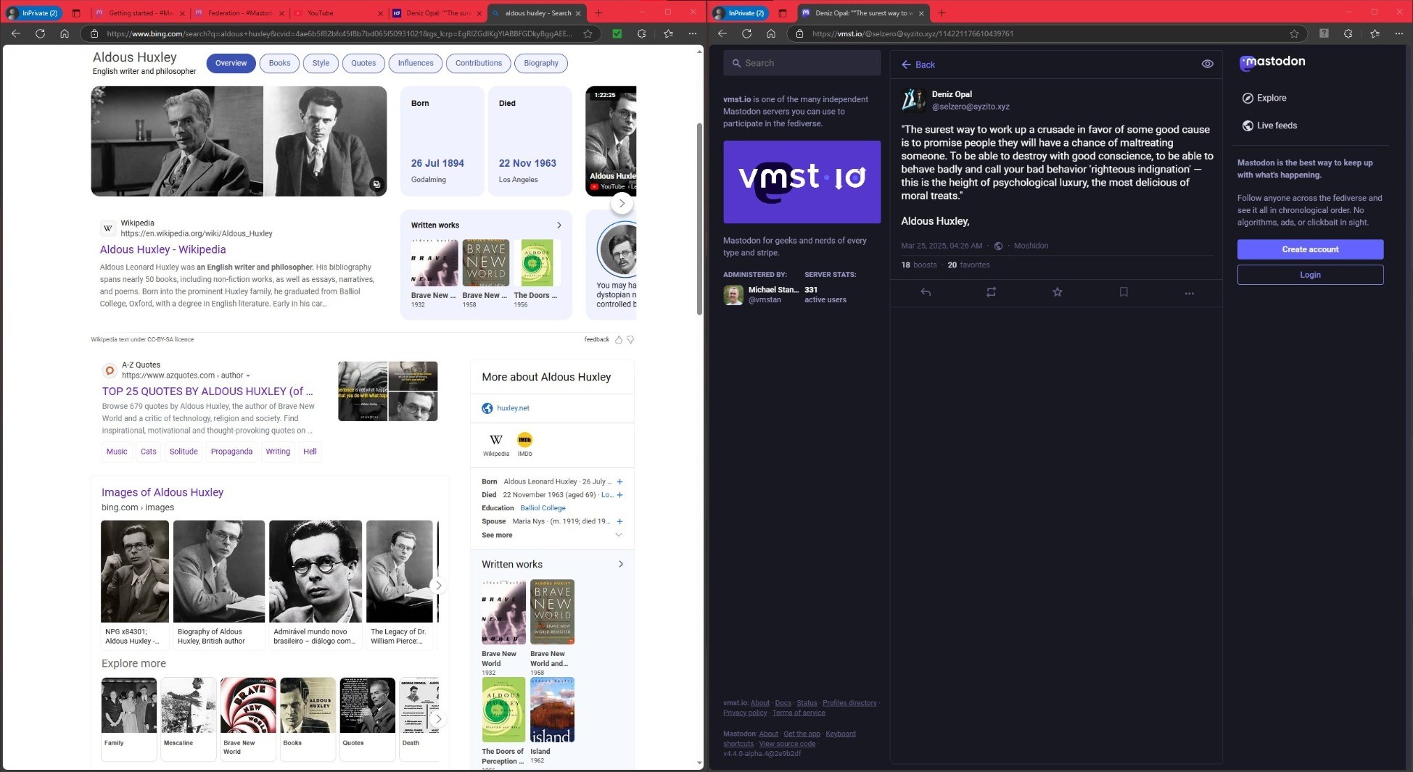
Task: Open the vmst.io browser Settings and more menu
Action: pyautogui.click(x=1398, y=33)
